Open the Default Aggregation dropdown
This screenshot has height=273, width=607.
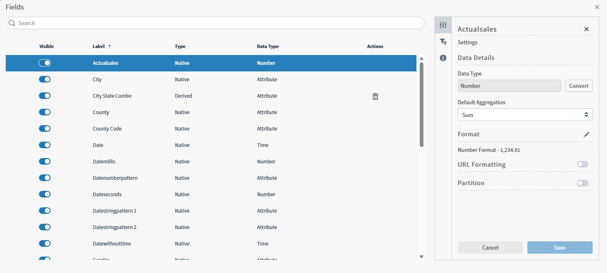point(525,115)
